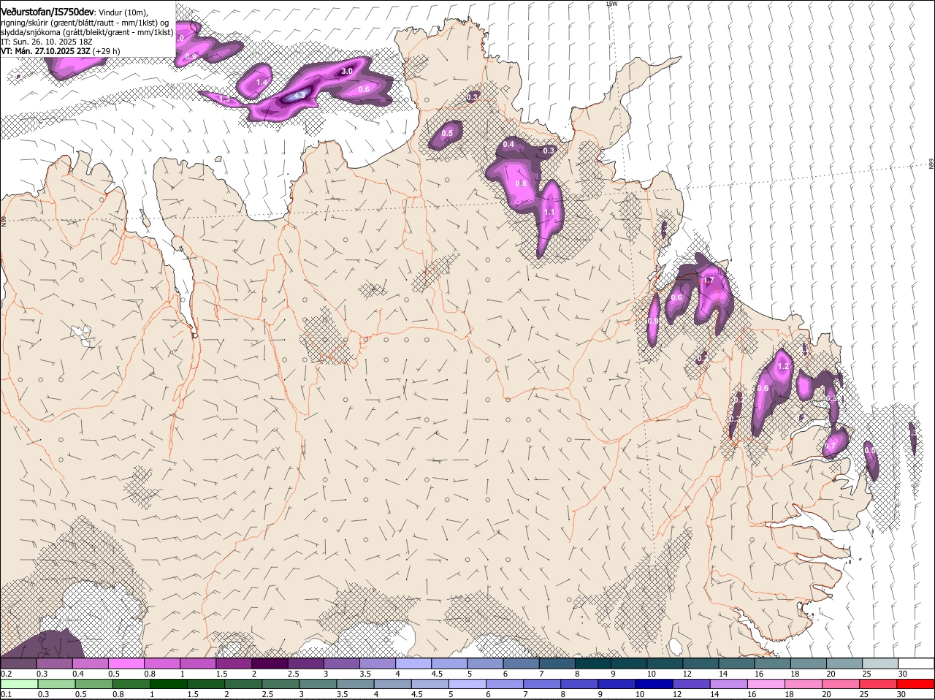Click the 0.1 label on rain scale row
The width and height of the screenshot is (935, 700).
pos(6,695)
